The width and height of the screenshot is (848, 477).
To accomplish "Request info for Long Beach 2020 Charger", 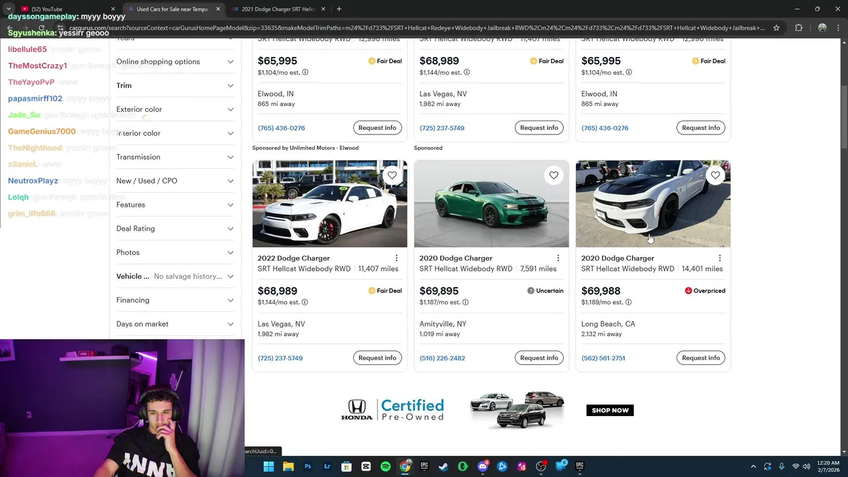I will tap(701, 358).
